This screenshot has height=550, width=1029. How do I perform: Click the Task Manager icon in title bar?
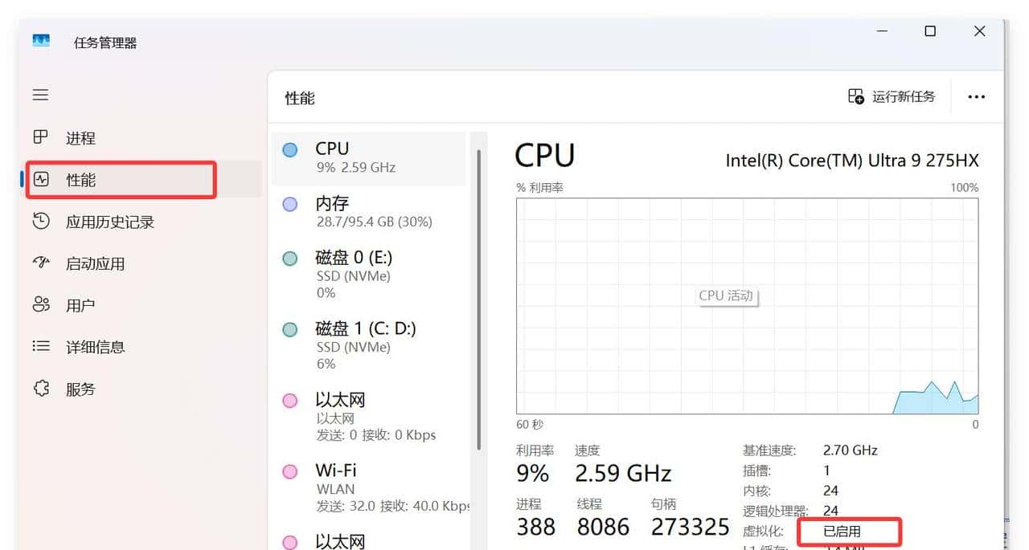(40, 41)
